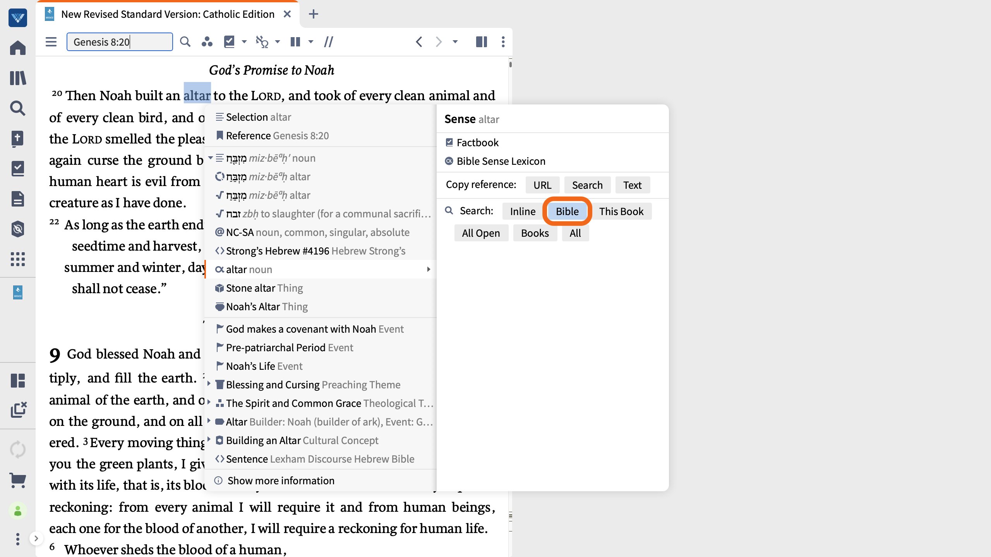Select NC-SA noun morphology entry
The width and height of the screenshot is (991, 557).
point(321,232)
